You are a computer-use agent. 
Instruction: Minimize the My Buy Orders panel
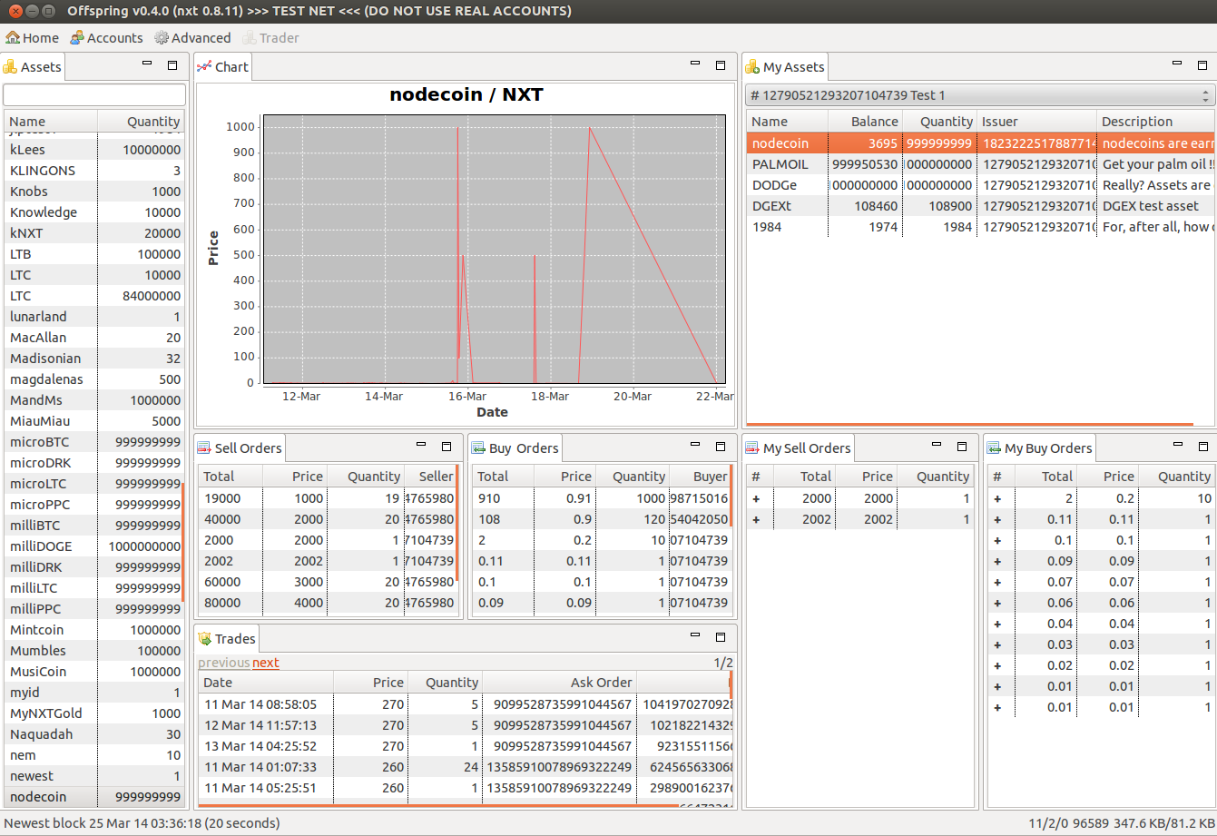pos(1177,446)
